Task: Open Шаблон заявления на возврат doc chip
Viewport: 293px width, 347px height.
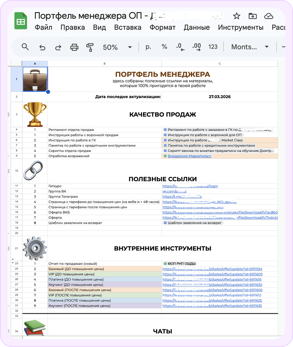Action: pos(193,223)
